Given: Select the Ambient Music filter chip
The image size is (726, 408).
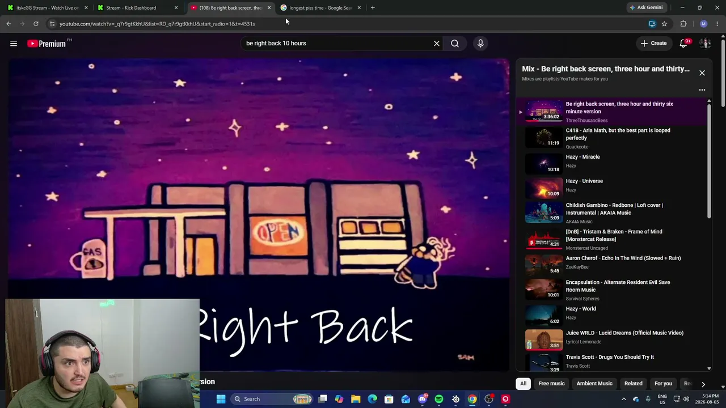Looking at the screenshot, I should (594, 384).
